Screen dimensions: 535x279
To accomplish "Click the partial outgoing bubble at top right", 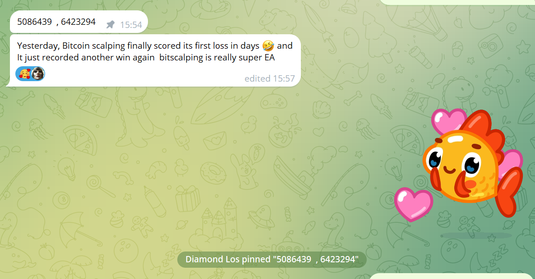I will pyautogui.click(x=457, y=2).
